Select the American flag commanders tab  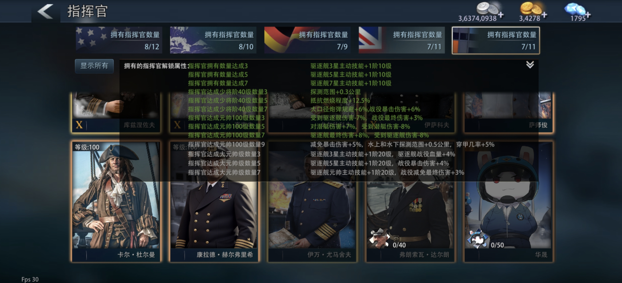pyautogui.click(x=119, y=40)
